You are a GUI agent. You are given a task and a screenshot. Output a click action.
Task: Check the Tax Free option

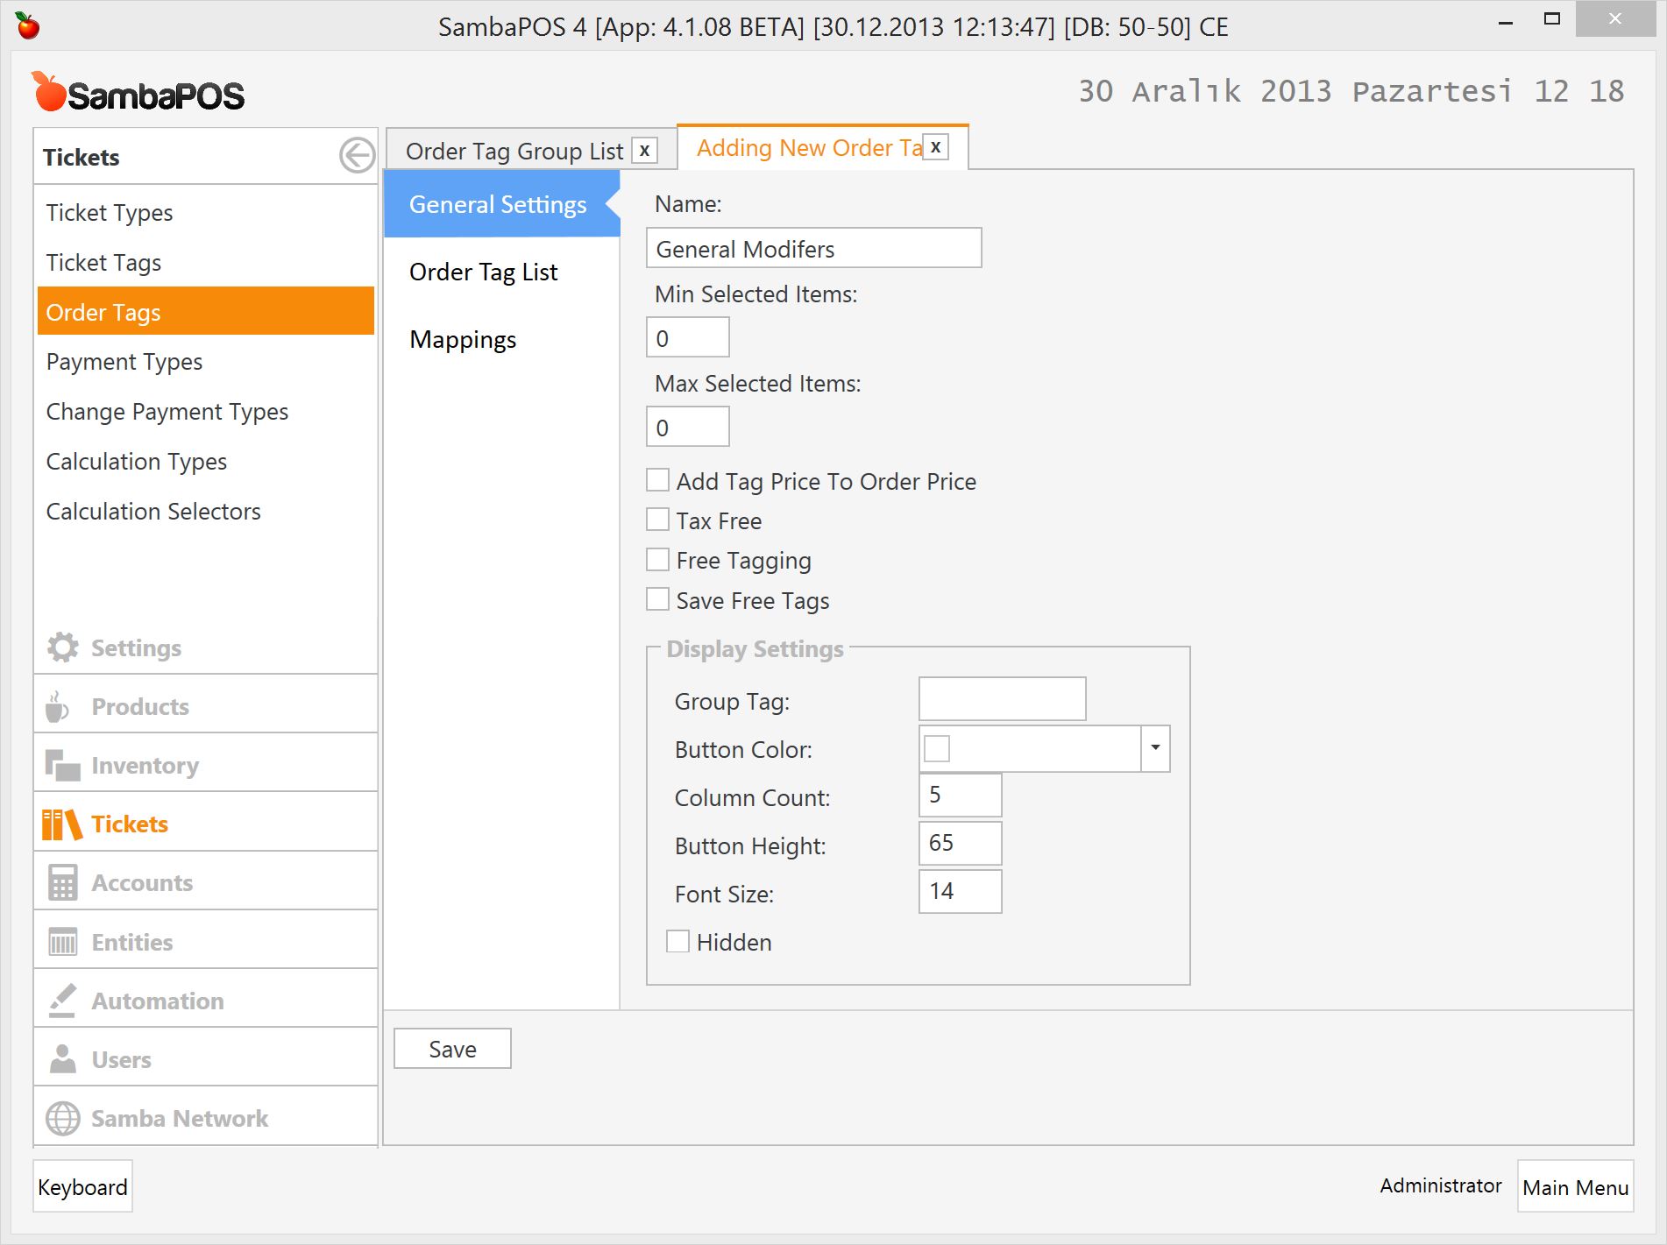pyautogui.click(x=657, y=520)
